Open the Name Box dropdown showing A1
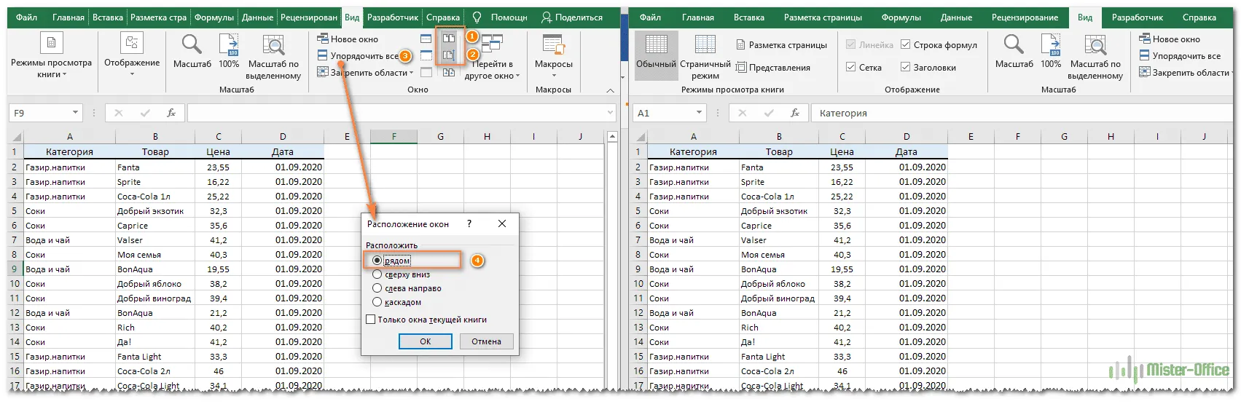The width and height of the screenshot is (1241, 404). pos(699,113)
